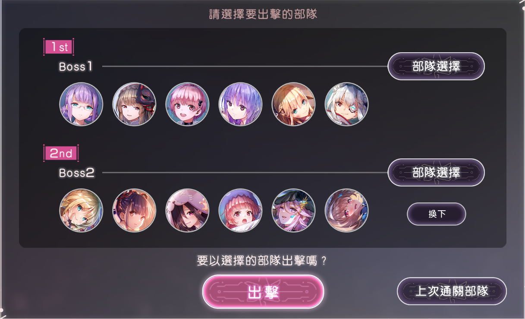Select the blonde girl in Boss1 team
Screen dimensions: 525x319
pos(293,104)
